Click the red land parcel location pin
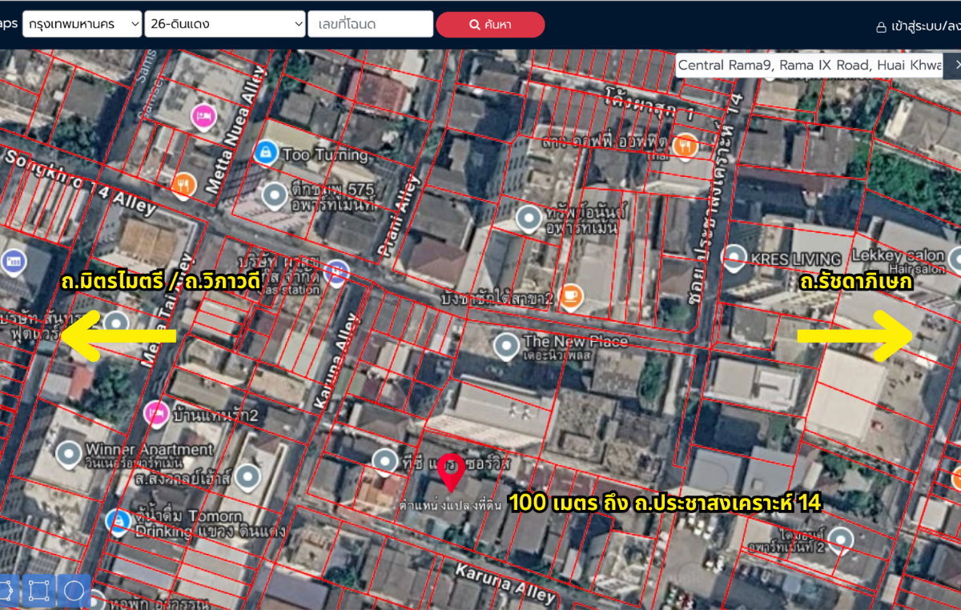Image resolution: width=961 pixels, height=610 pixels. pos(452,472)
